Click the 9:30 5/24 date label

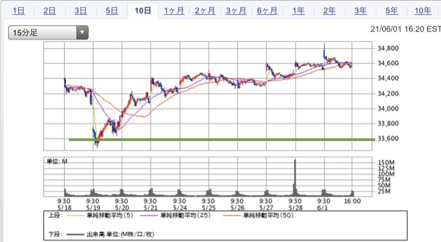pos(179,204)
